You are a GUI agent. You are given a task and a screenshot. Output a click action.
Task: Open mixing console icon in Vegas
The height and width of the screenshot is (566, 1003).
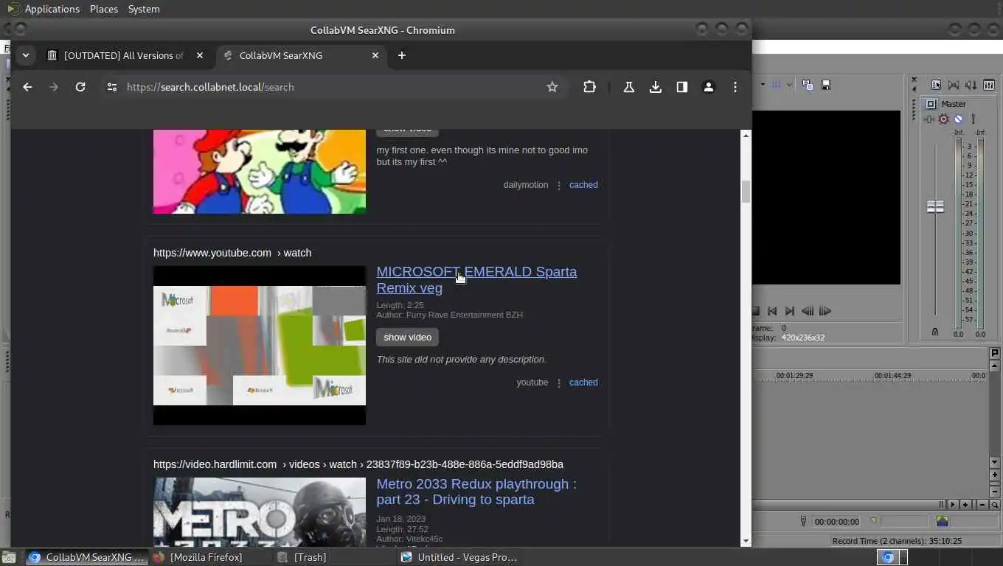coord(989,85)
